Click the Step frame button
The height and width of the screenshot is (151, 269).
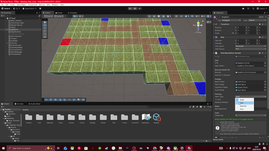tap(140, 9)
